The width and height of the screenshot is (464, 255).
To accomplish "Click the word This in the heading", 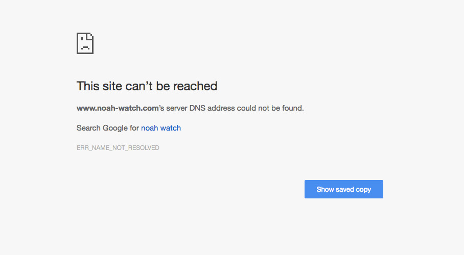I will [87, 86].
